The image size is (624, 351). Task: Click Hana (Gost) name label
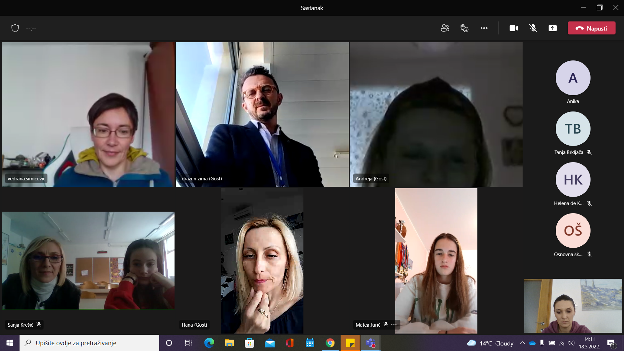point(194,325)
